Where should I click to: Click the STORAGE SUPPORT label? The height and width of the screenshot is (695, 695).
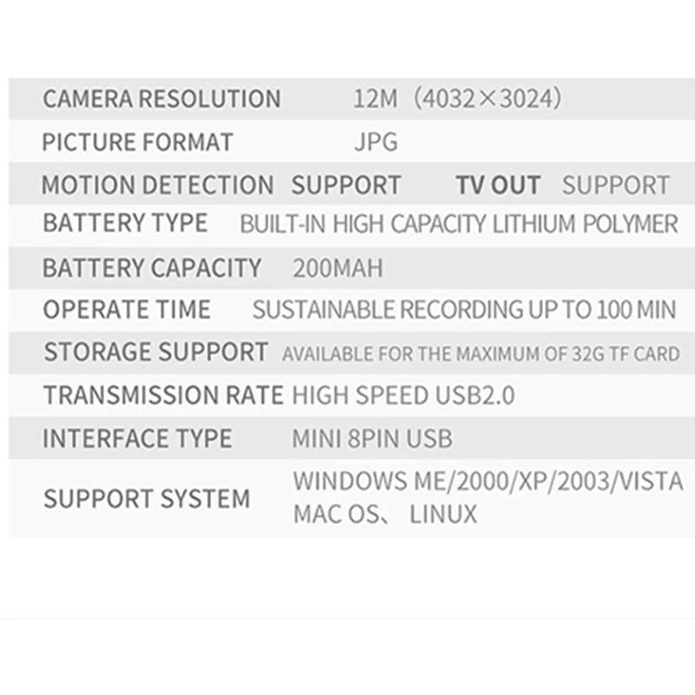click(156, 352)
